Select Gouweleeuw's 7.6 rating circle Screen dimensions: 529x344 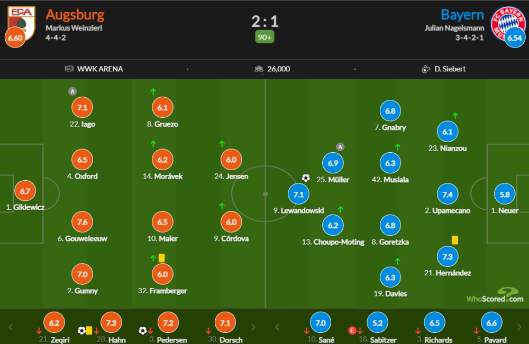point(83,222)
